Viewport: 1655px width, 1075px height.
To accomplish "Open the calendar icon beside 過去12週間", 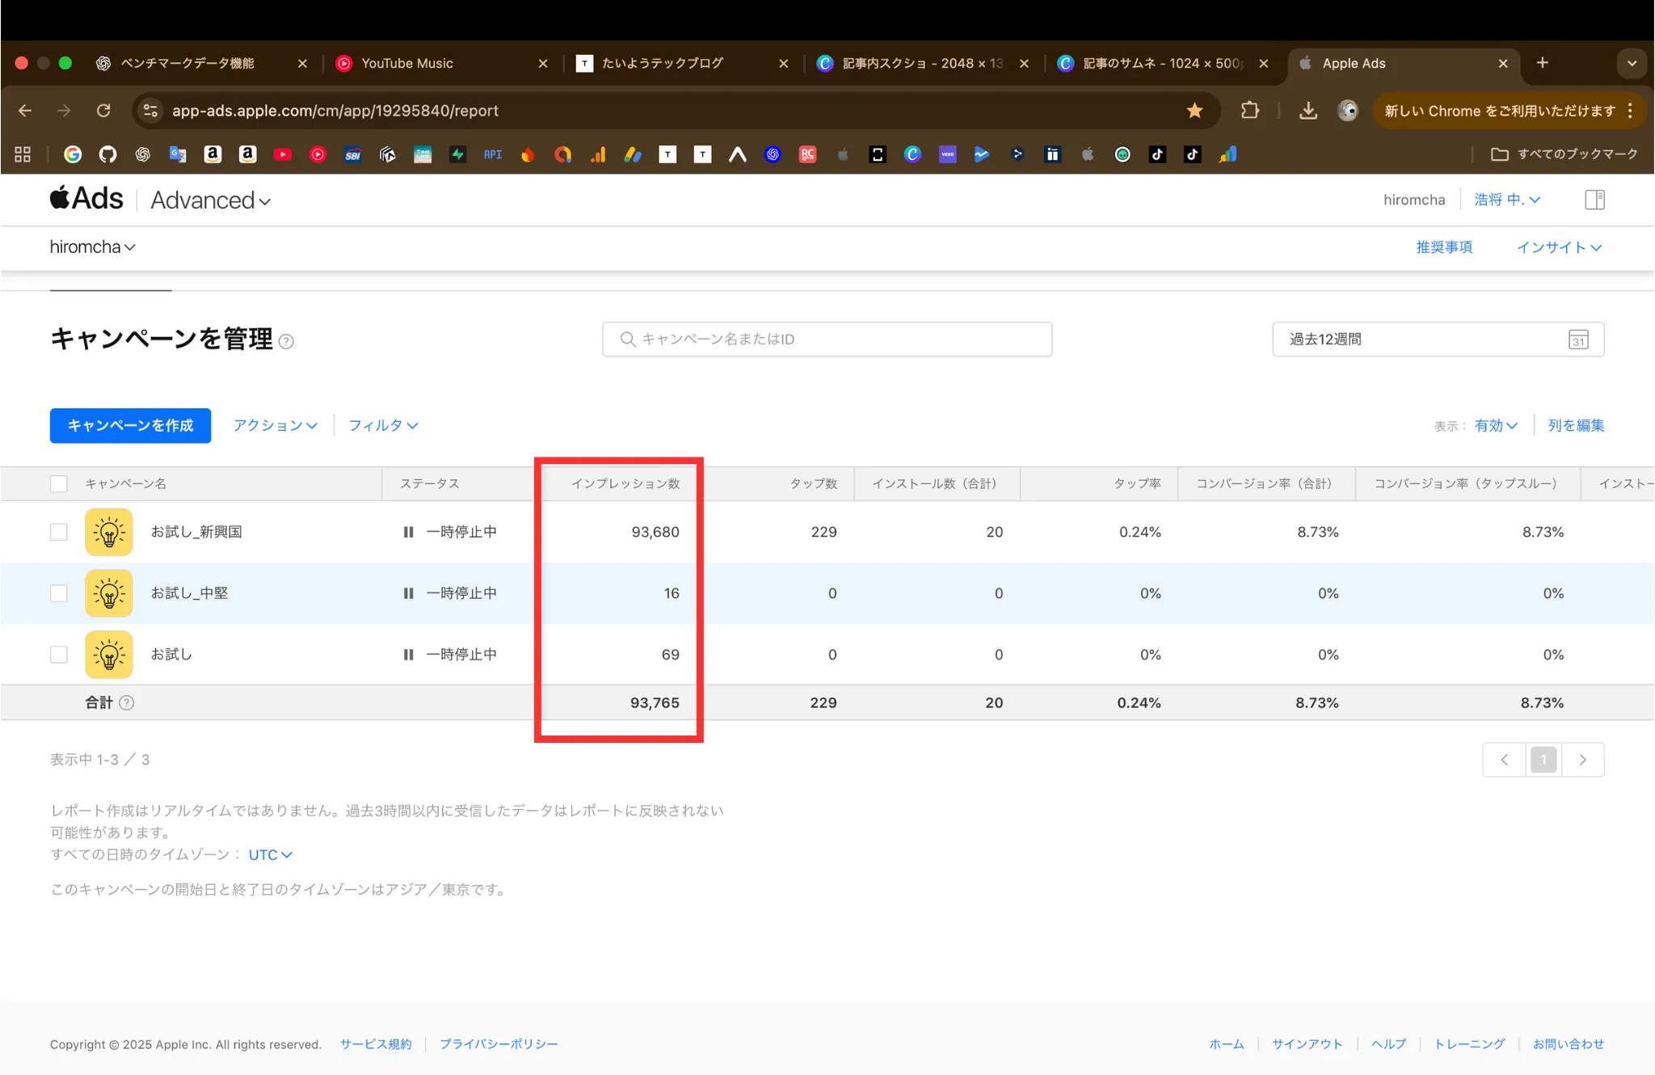I will (x=1578, y=339).
